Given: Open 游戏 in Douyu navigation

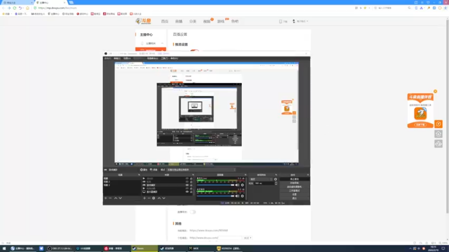Looking at the screenshot, I should [x=221, y=21].
